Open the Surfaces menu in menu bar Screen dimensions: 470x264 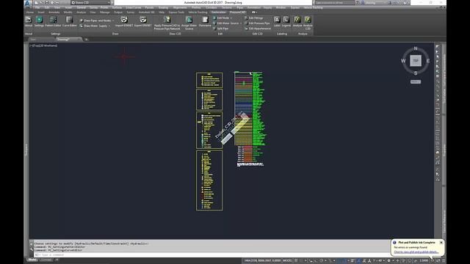pyautogui.click(x=117, y=7)
